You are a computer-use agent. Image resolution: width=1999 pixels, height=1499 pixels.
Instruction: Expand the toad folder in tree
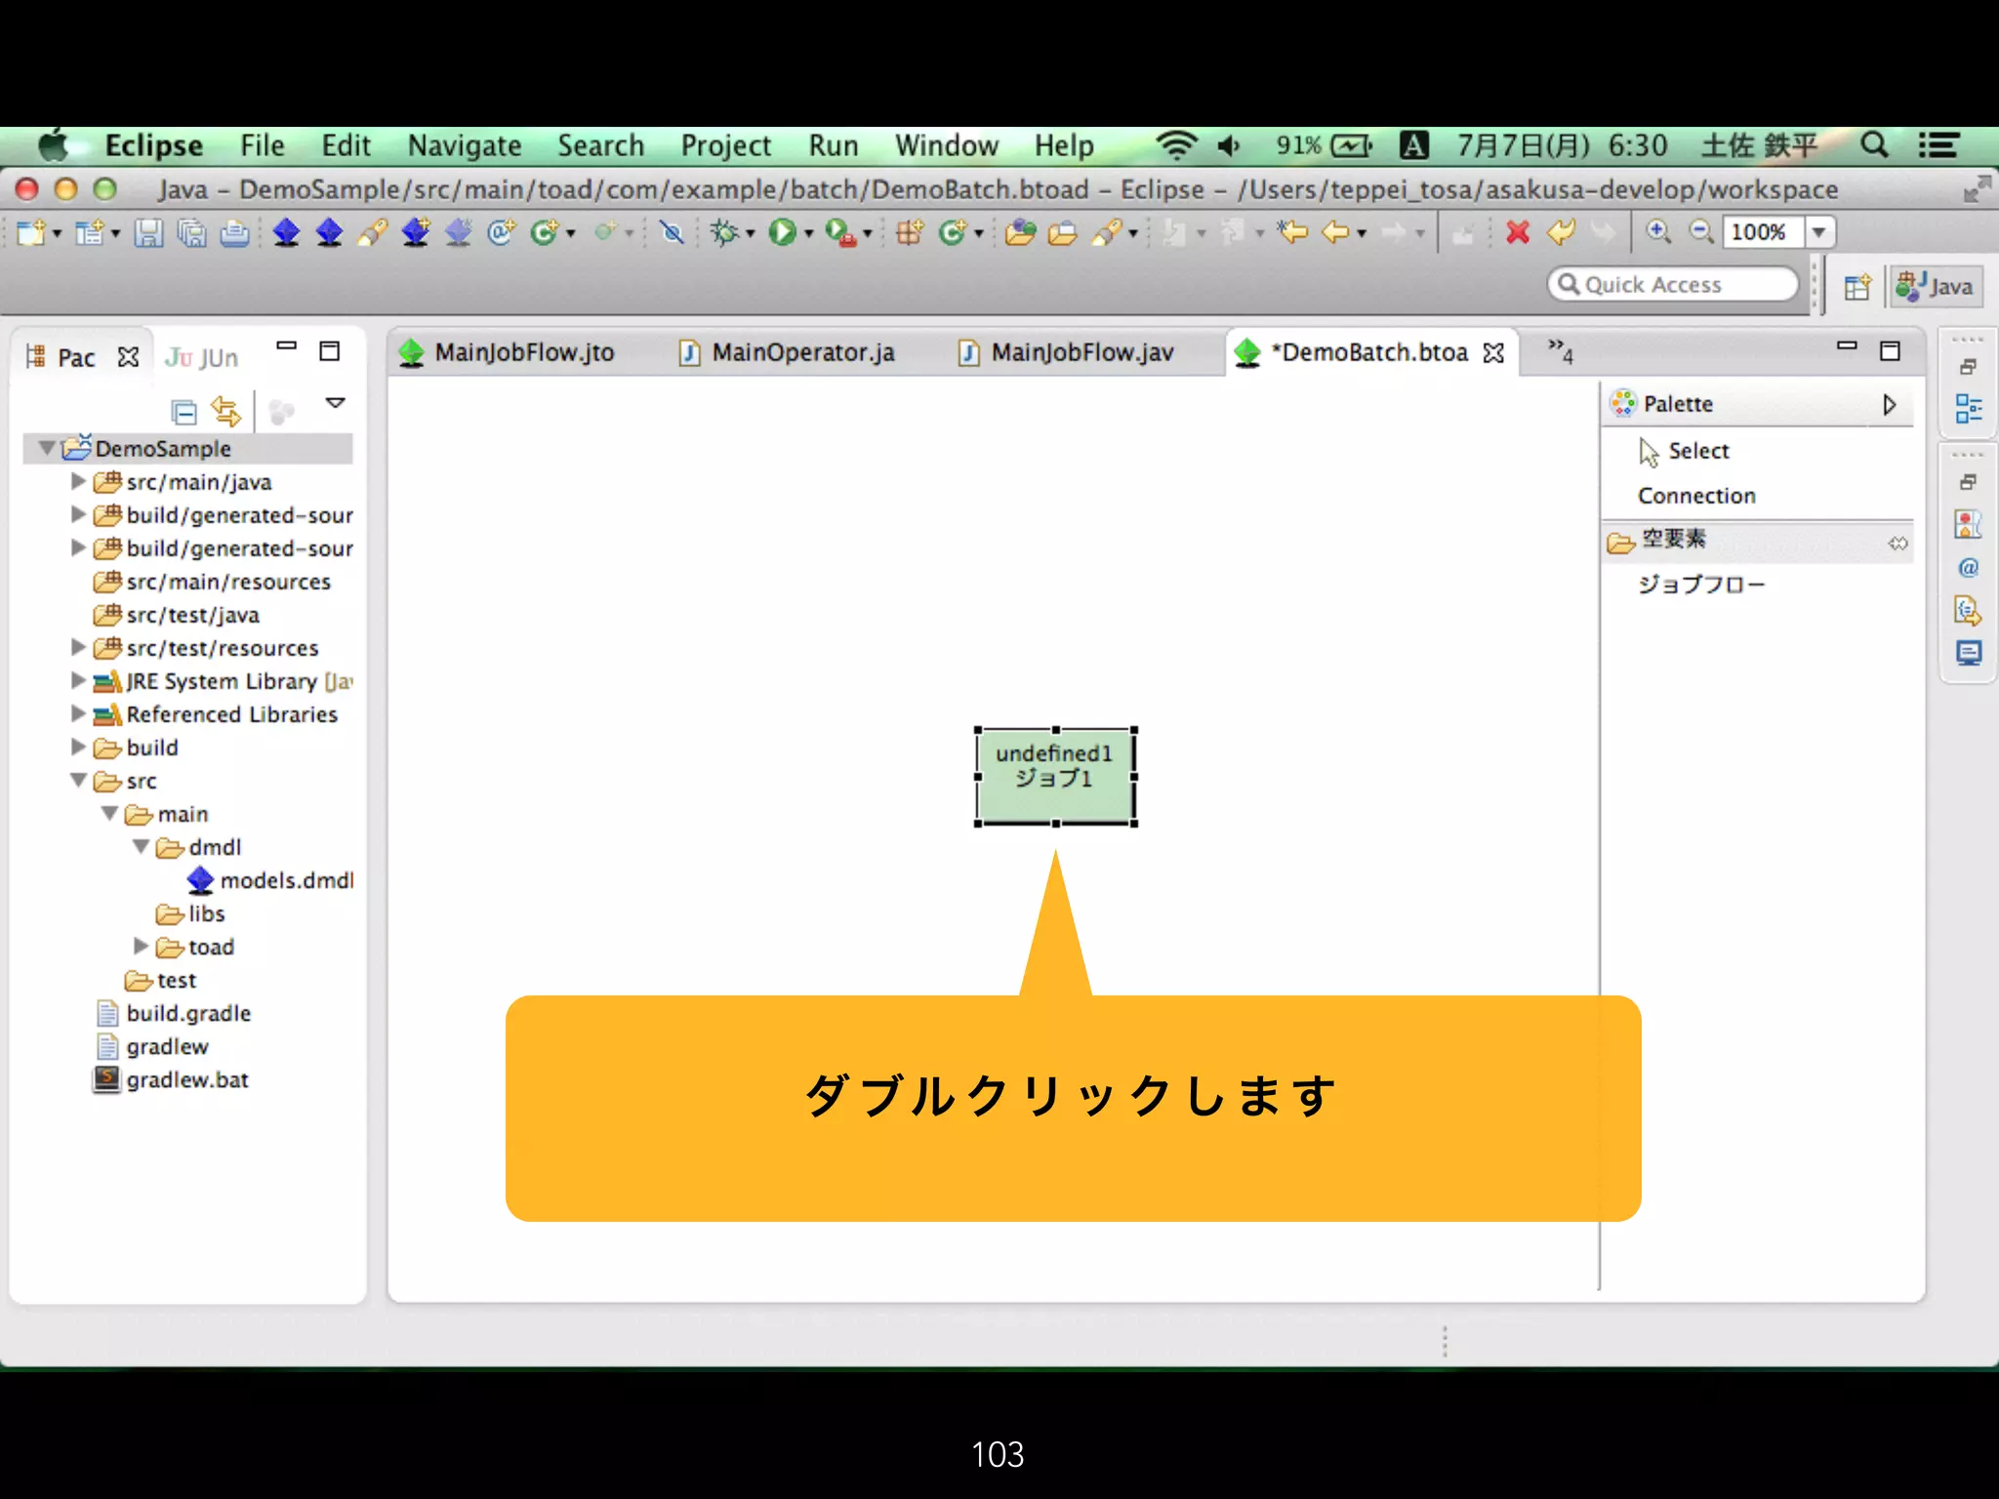pos(141,947)
